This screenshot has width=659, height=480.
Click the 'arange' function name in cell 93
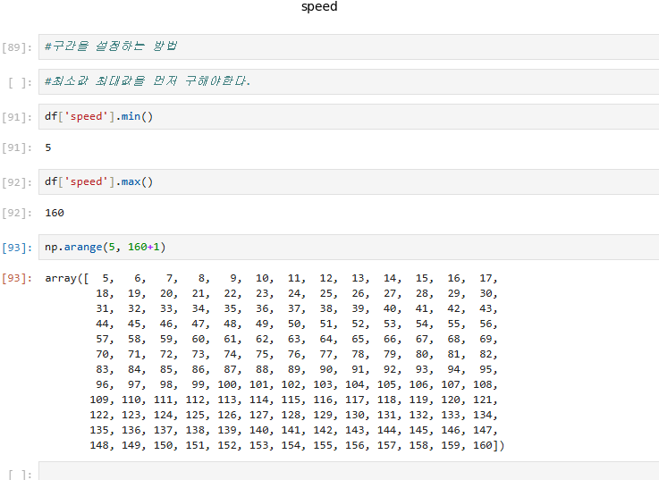pos(83,247)
